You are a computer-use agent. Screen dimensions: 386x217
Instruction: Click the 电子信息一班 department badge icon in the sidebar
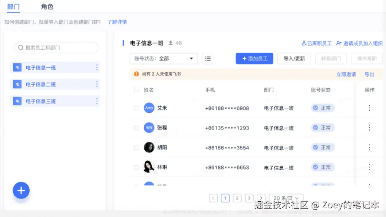(17, 67)
